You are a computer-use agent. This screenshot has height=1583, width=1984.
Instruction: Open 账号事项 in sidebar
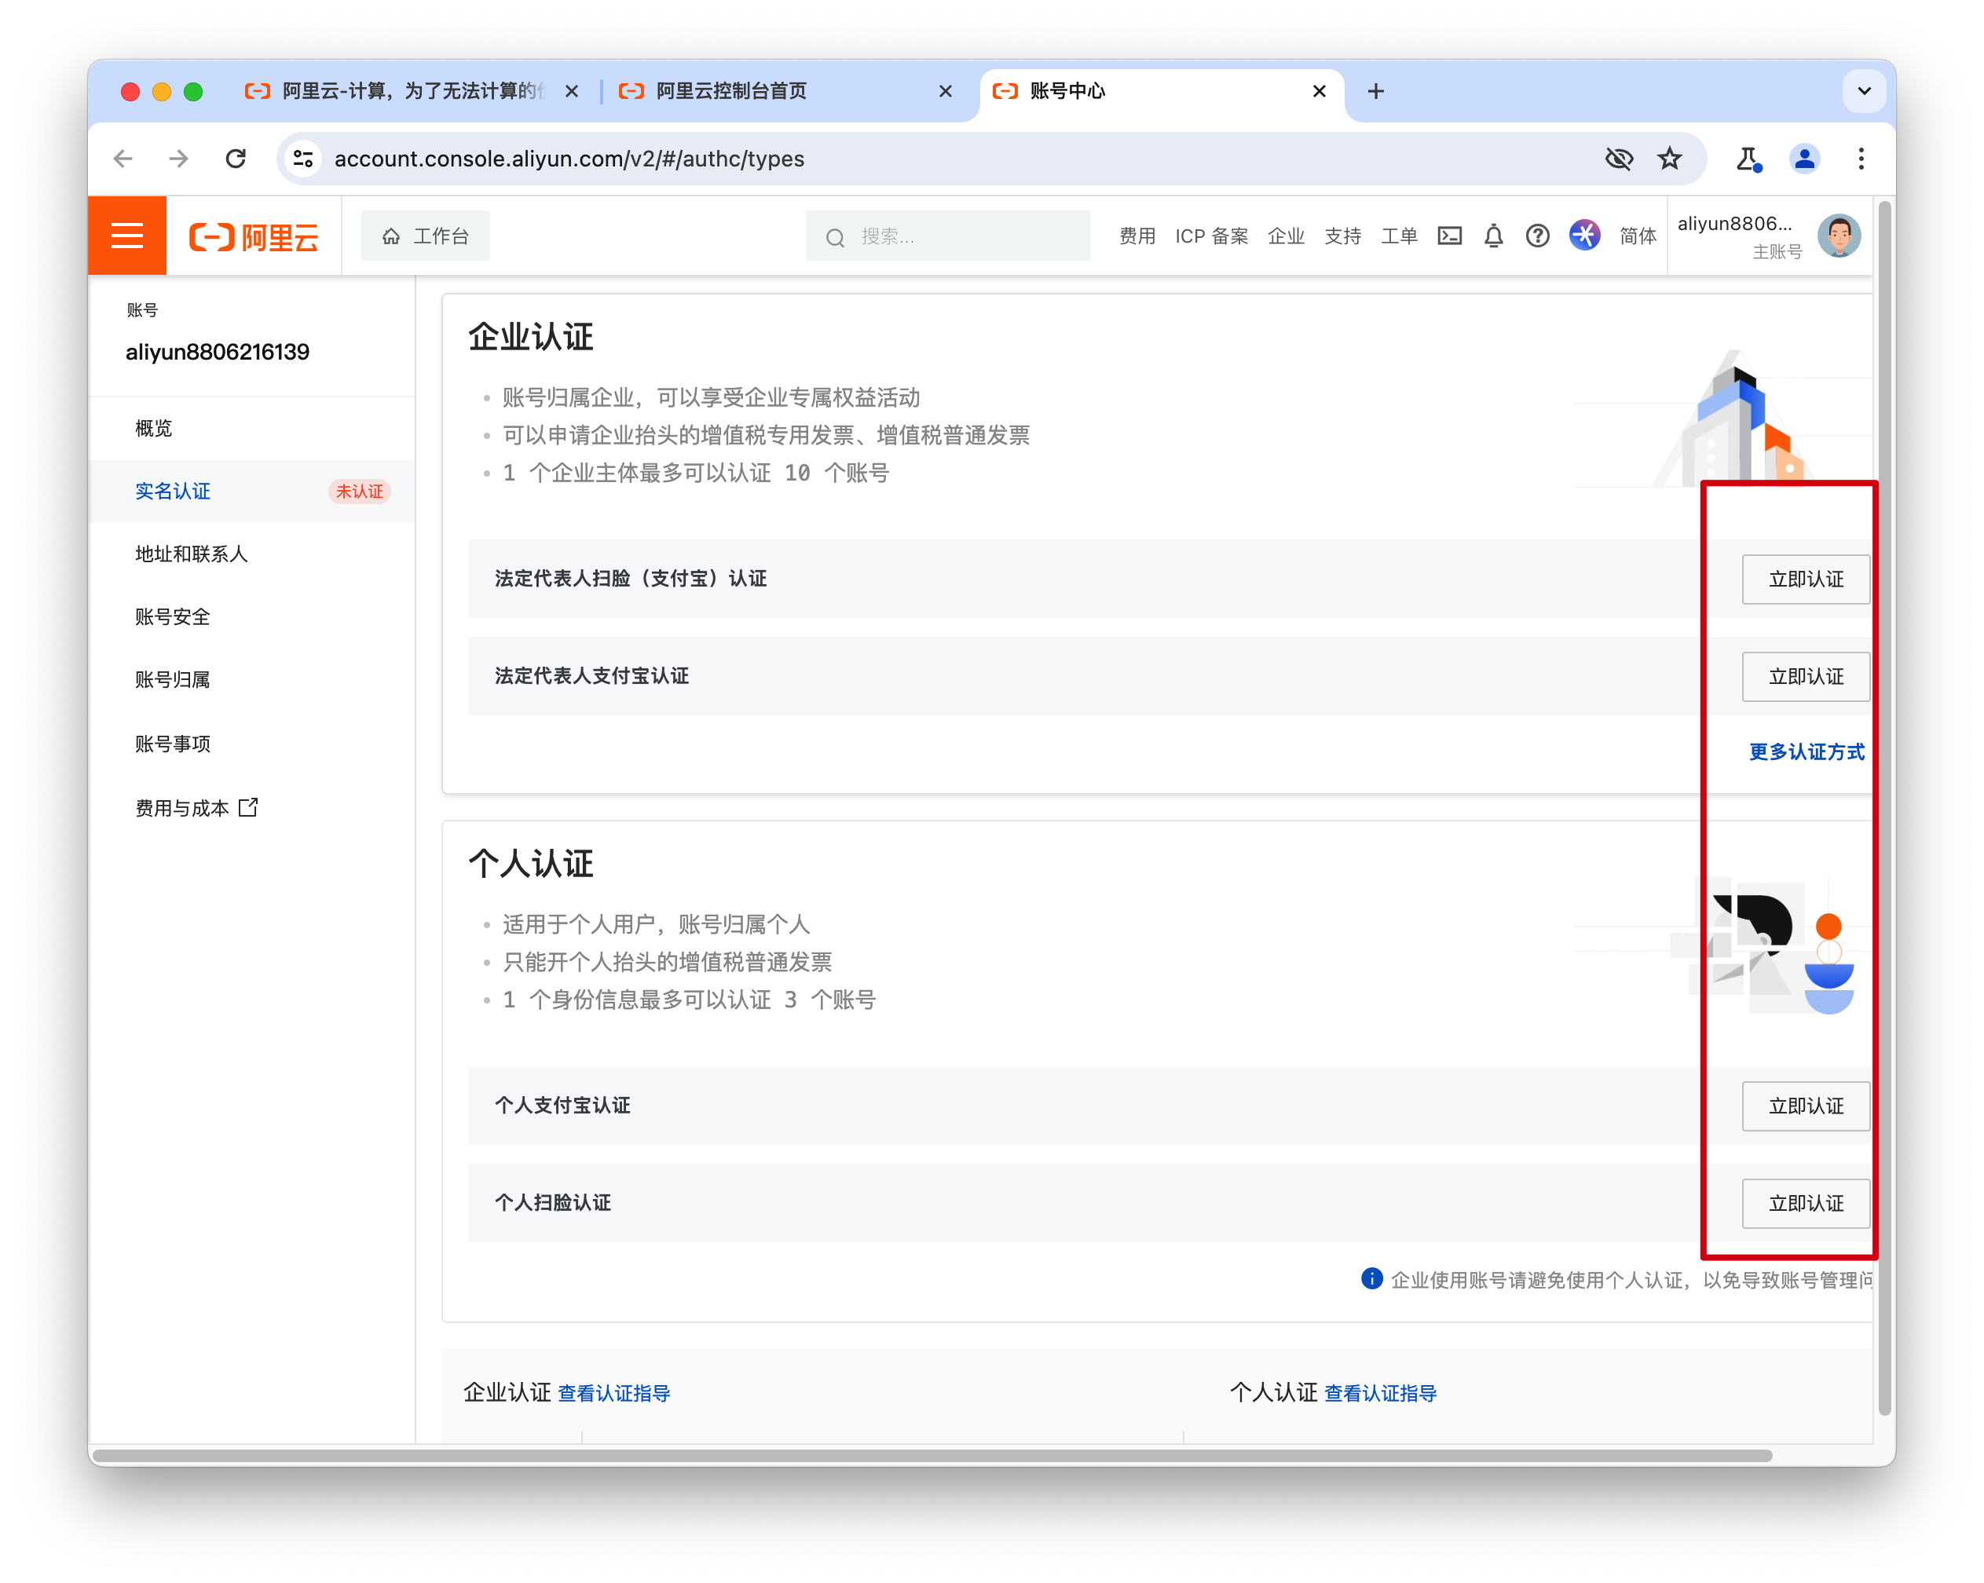tap(173, 744)
